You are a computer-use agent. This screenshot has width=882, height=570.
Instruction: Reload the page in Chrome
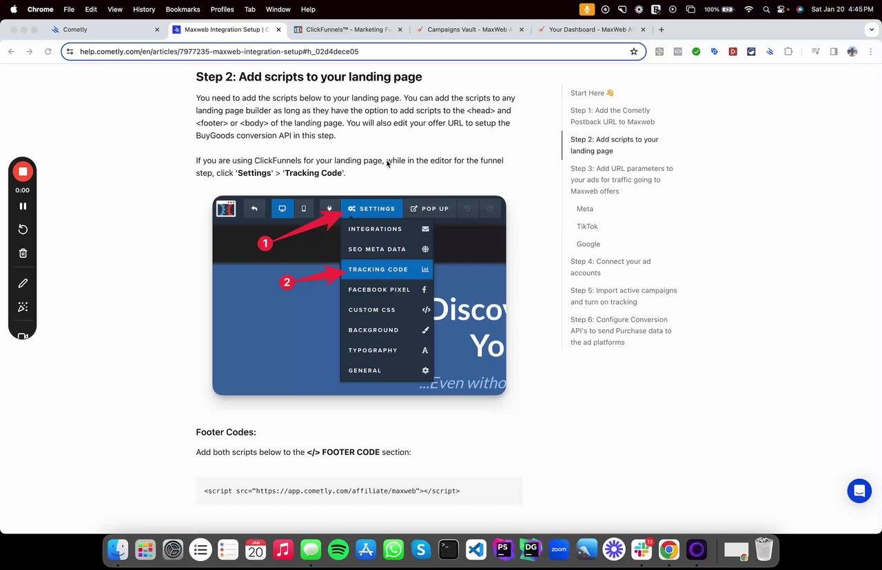click(x=48, y=52)
